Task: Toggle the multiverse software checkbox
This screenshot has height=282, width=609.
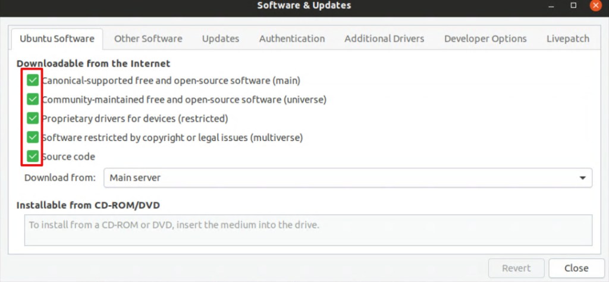Action: click(x=33, y=137)
